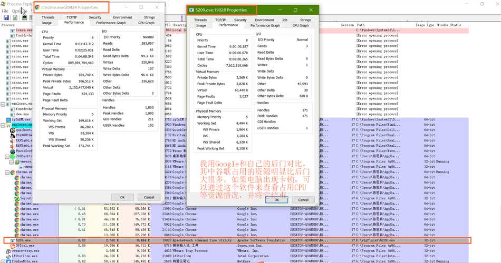
Task: Click the explorer.exe folder icon in process tree
Action: click(8, 125)
